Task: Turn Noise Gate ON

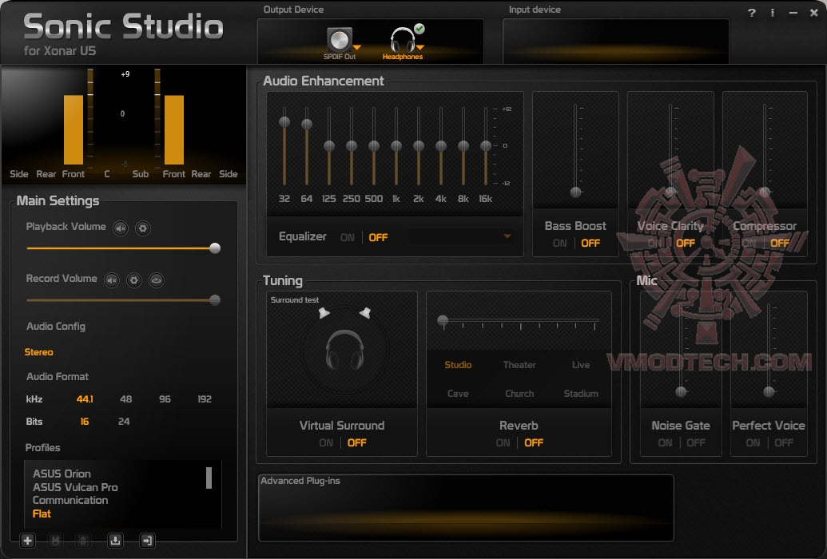Action: click(665, 443)
